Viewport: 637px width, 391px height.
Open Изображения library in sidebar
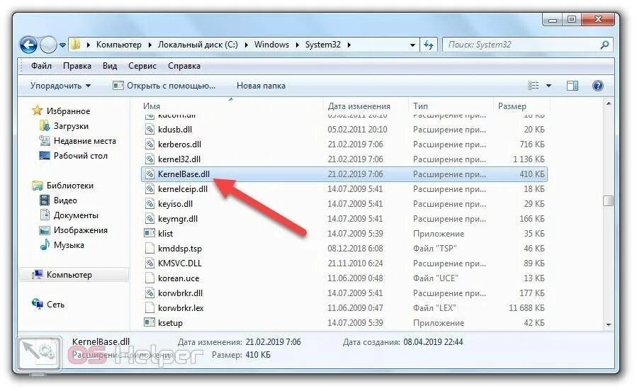coord(74,230)
